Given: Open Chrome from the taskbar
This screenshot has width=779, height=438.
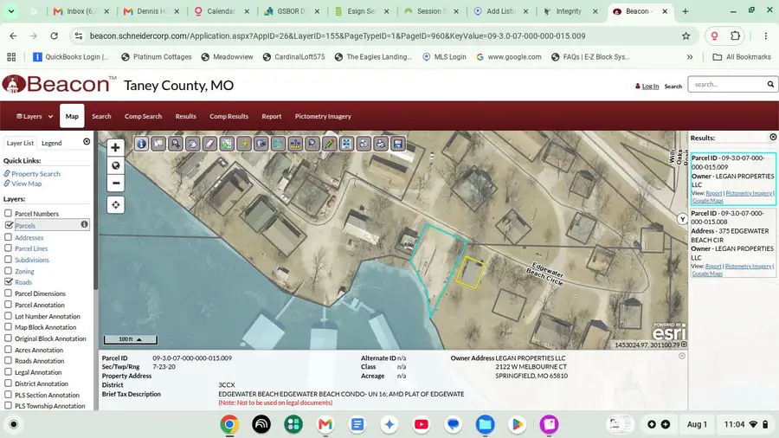Looking at the screenshot, I should coord(229,424).
